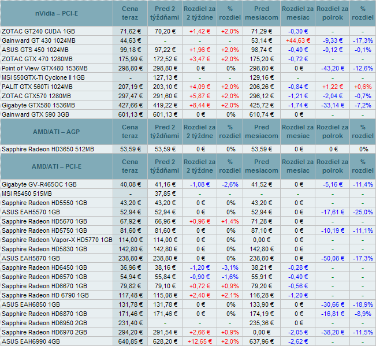This screenshot has height=346, width=376.
Task: Select the 37,85 € price cell
Action: (165, 194)
